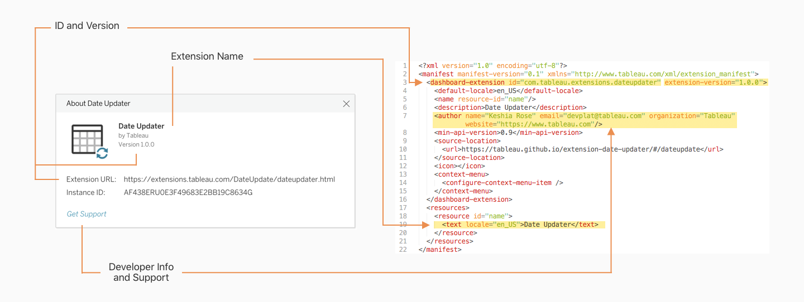Click the manifest opening tag on line 2
Viewport: 804px width, 302px height.
pyautogui.click(x=588, y=74)
